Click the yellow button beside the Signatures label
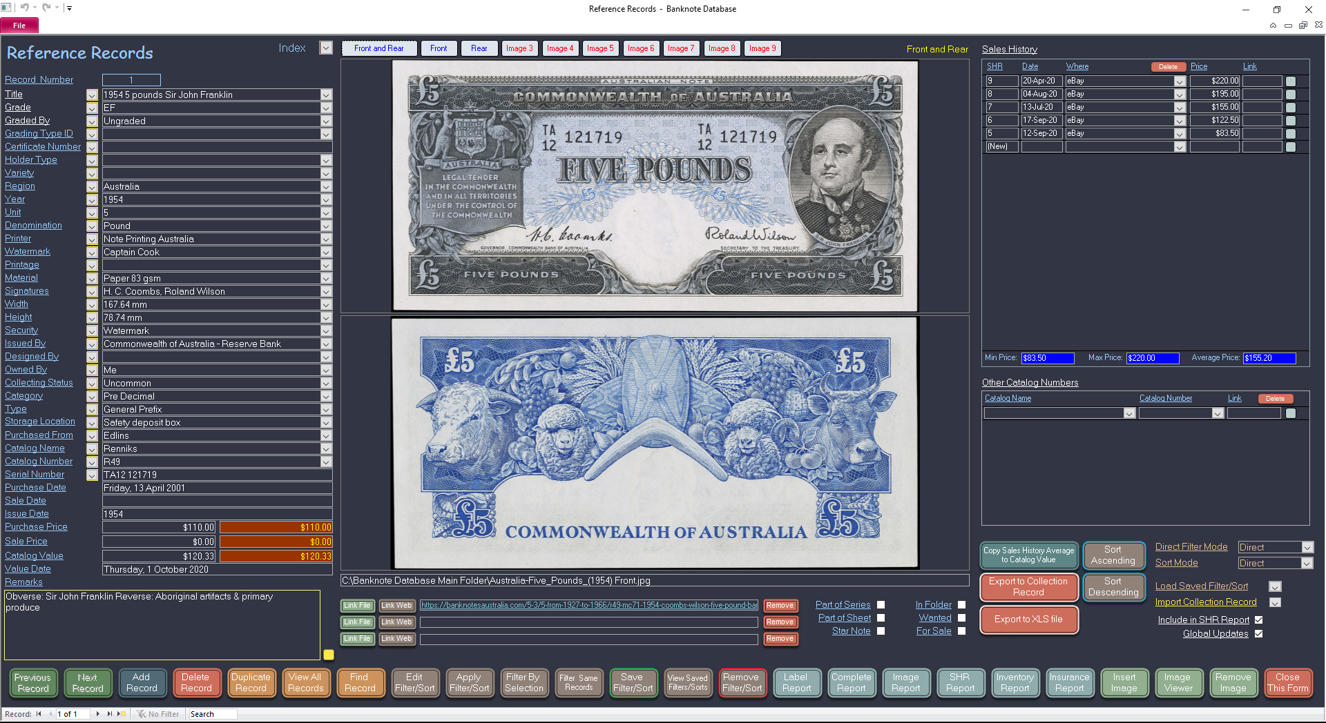 click(92, 292)
